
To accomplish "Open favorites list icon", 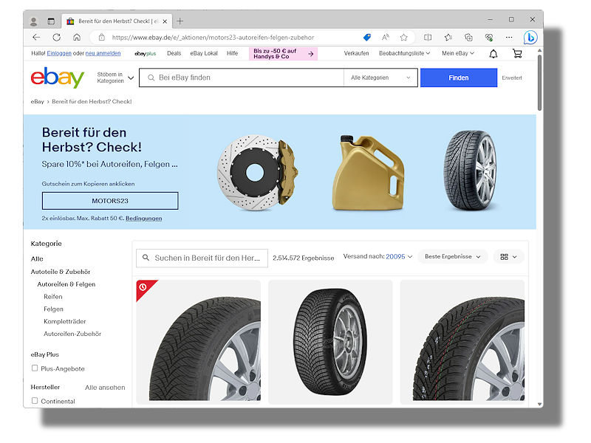I will point(448,38).
